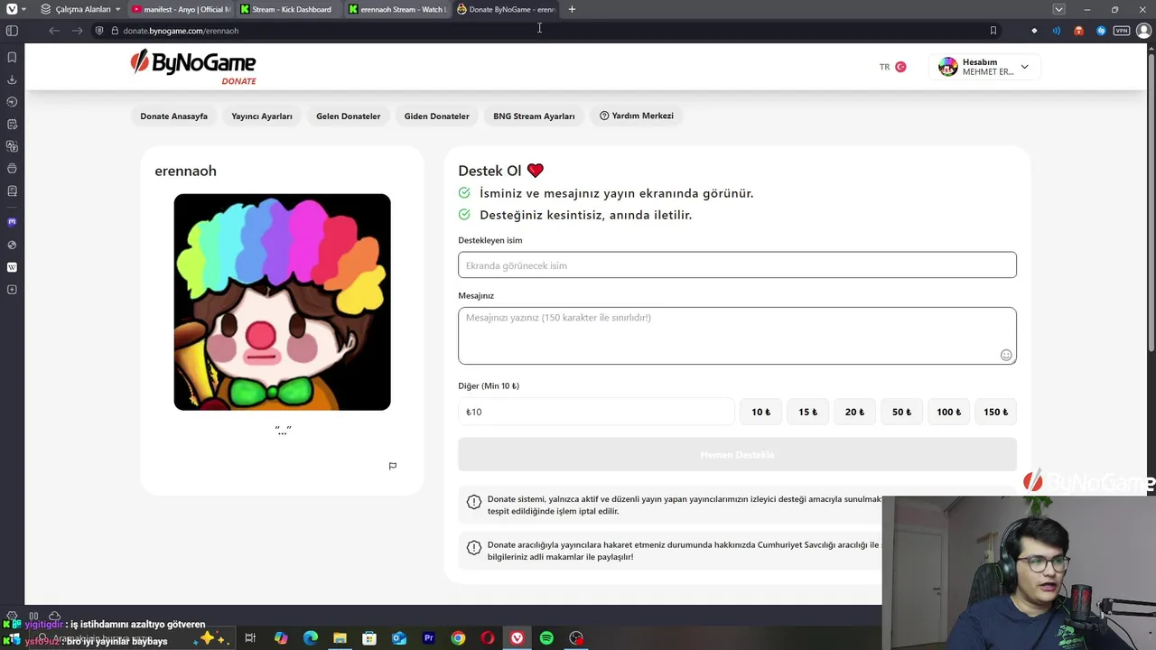1156x650 pixels.
Task: Select the 100 ₺ donation amount
Action: click(948, 412)
